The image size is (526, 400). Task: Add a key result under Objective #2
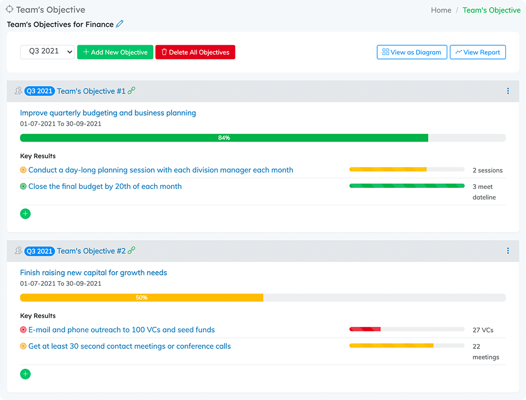[25, 374]
